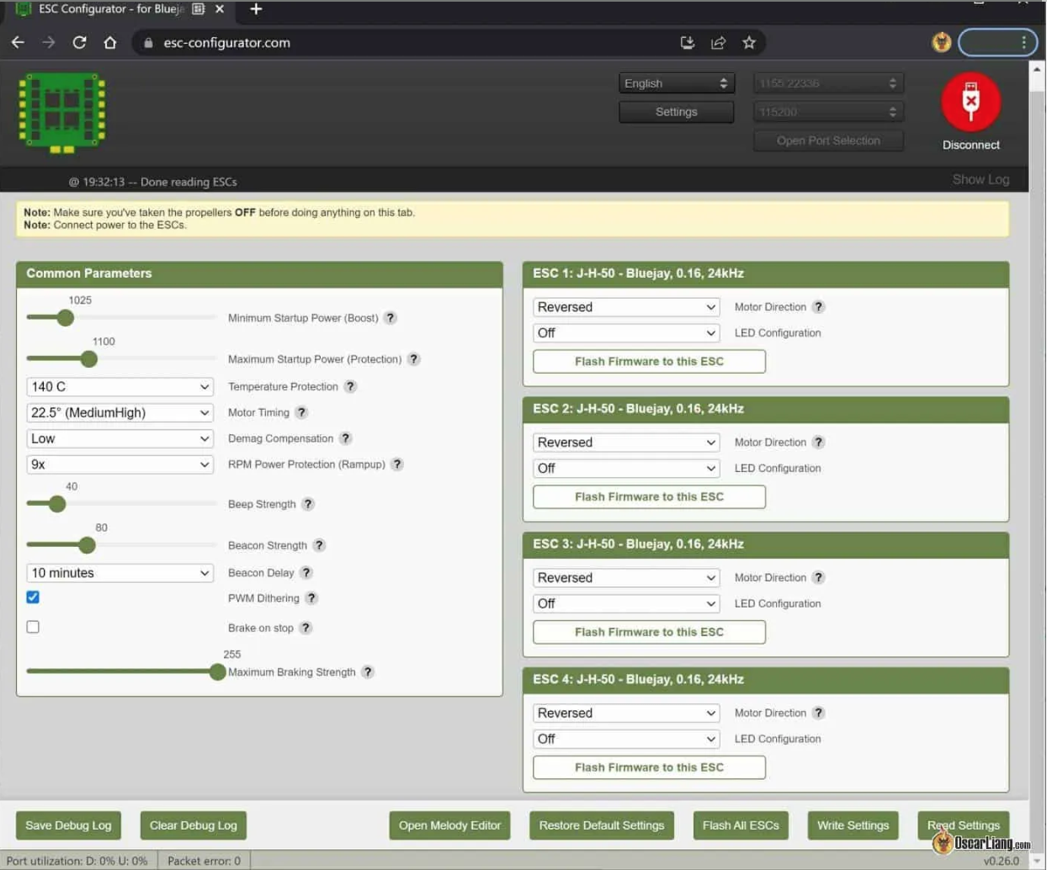Click the browser home icon
The image size is (1047, 870).
(x=110, y=42)
